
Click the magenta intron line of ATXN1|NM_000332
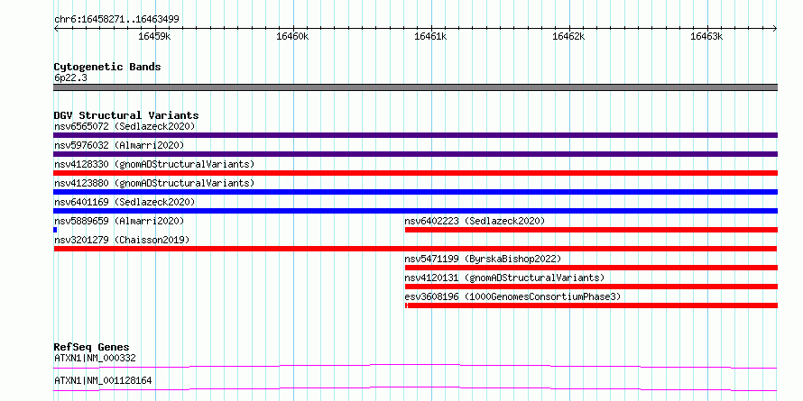coord(415,366)
